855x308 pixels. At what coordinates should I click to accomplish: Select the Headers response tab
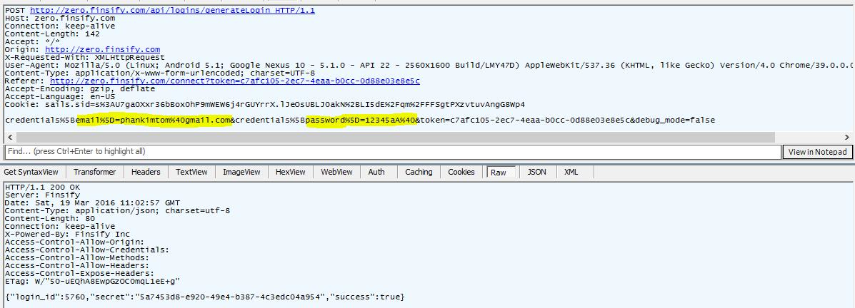click(146, 172)
